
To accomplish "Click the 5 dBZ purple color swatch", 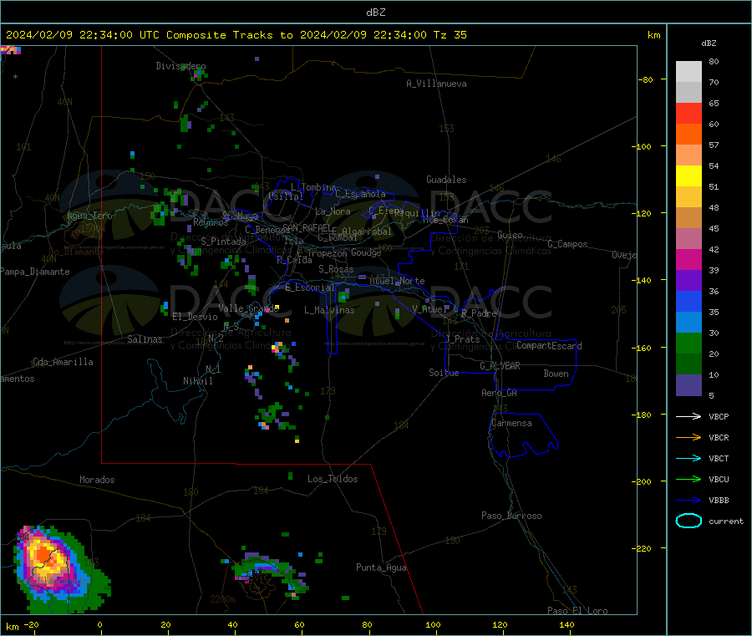I will point(688,384).
